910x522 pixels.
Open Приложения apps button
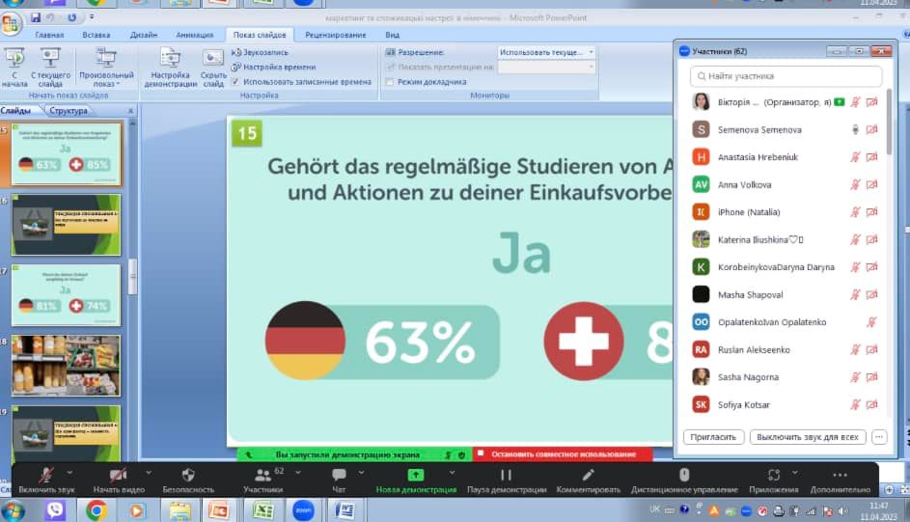click(x=774, y=481)
